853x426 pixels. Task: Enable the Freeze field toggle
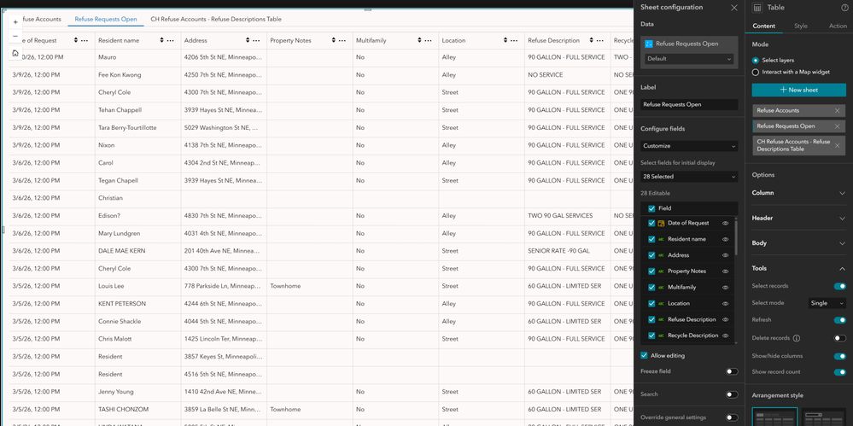[x=732, y=371]
